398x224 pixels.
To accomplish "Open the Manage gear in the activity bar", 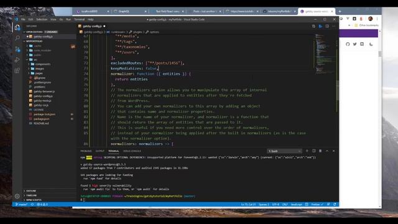I will point(17,196).
